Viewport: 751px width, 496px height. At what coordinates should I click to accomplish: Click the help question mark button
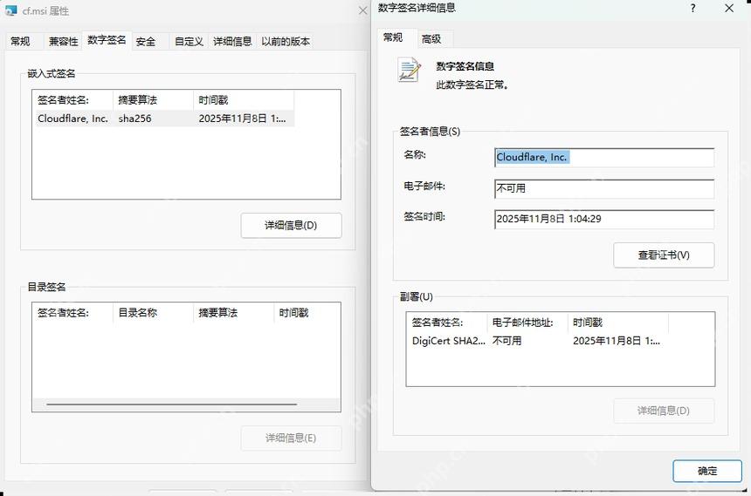coord(692,8)
